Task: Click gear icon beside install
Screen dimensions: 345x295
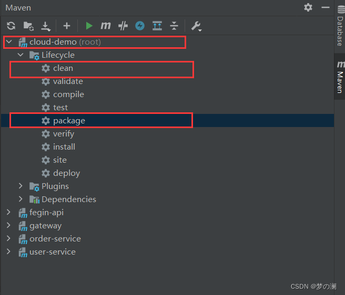Action: (x=46, y=147)
